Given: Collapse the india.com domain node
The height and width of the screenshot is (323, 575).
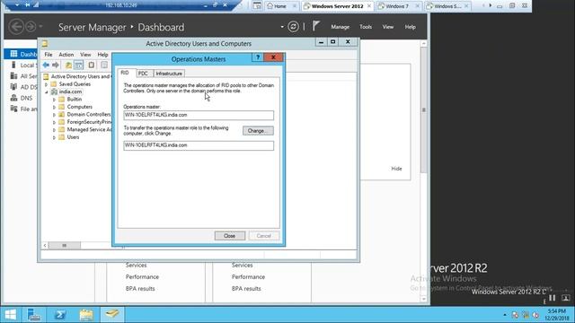Looking at the screenshot, I should click(x=47, y=92).
